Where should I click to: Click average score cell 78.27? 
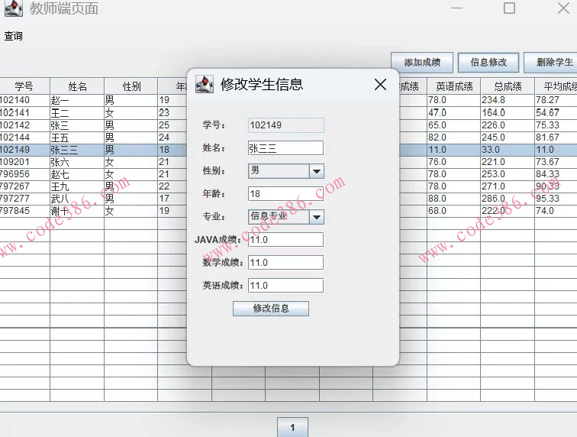[556, 100]
